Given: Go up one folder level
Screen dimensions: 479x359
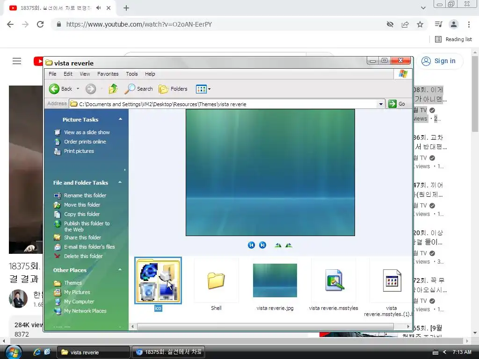Looking at the screenshot, I should [113, 89].
